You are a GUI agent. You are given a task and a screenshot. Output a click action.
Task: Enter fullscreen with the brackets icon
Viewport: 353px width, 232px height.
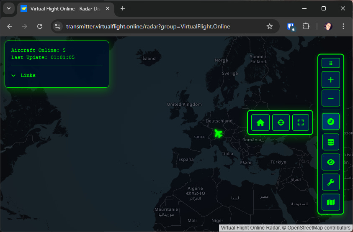coord(301,122)
